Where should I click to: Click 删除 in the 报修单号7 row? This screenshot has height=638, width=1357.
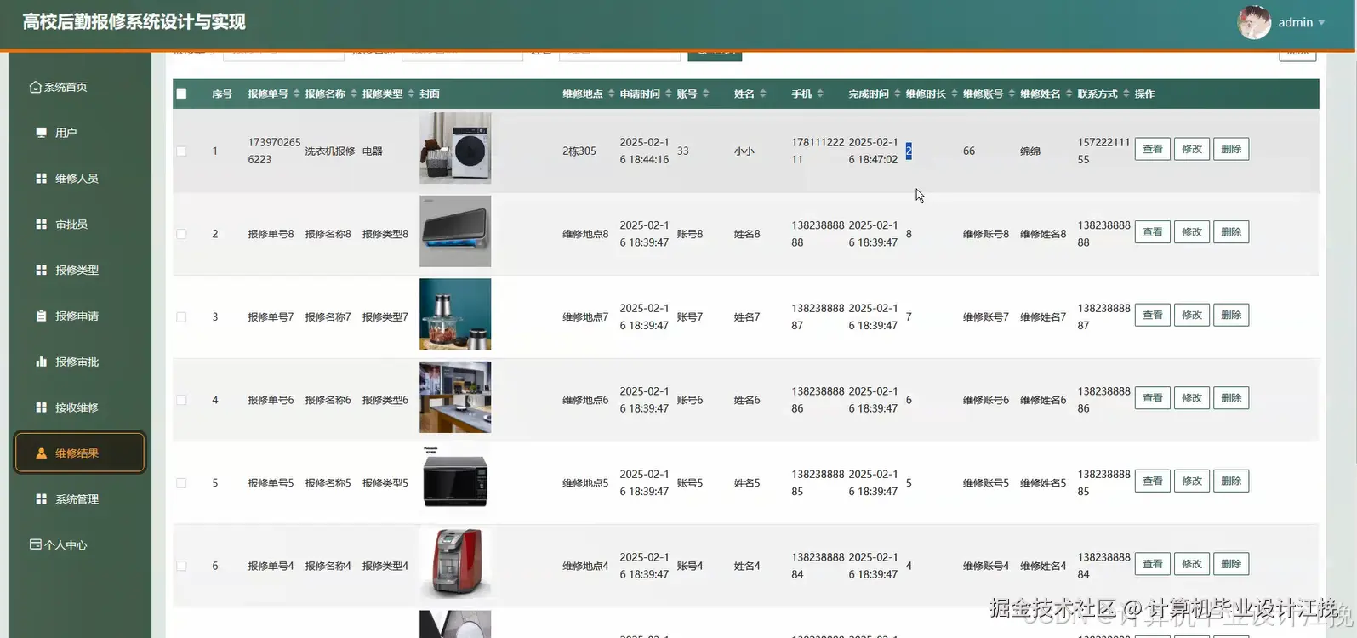1231,315
